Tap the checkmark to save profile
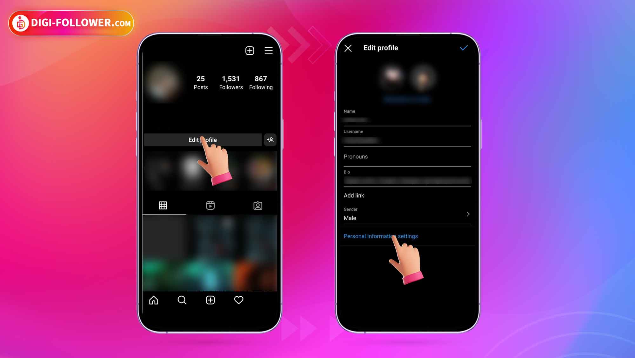Screen dimensions: 635x358 (463, 48)
